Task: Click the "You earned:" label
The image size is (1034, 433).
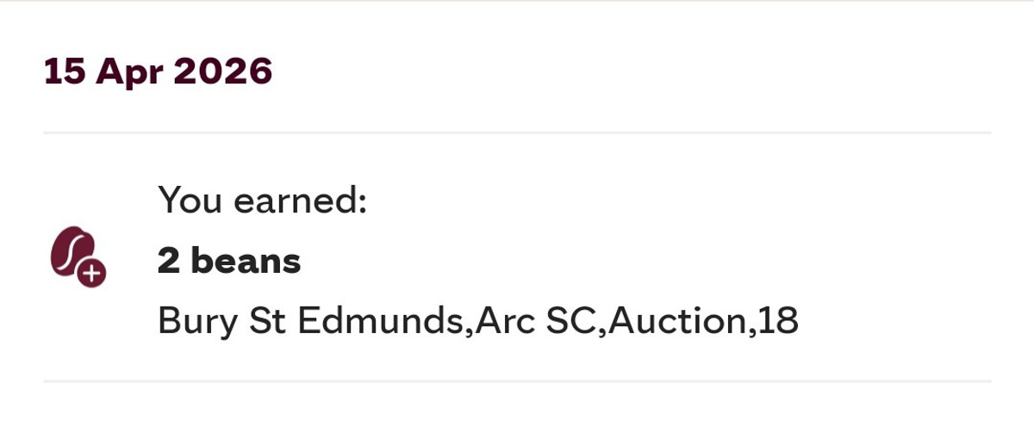Action: [x=263, y=201]
